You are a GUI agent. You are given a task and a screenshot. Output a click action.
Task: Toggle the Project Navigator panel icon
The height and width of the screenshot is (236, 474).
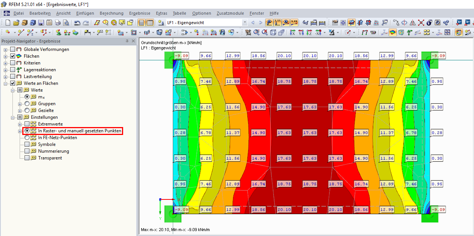click(142, 23)
